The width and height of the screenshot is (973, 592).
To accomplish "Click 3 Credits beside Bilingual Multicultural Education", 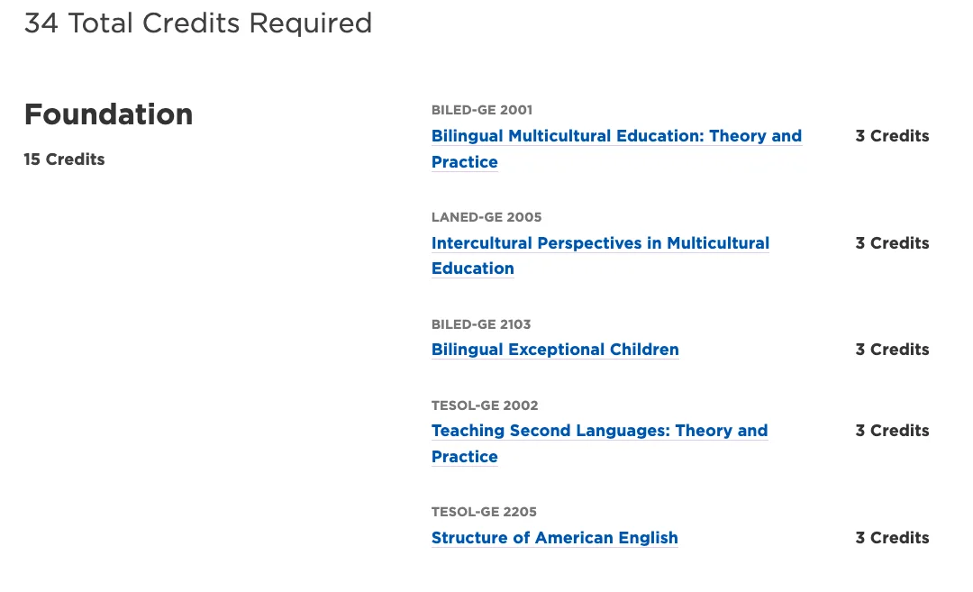I will tap(892, 136).
